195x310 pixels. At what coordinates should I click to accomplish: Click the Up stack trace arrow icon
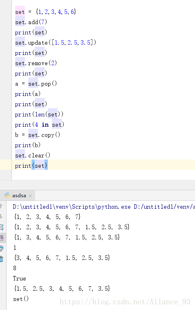[1, 206]
